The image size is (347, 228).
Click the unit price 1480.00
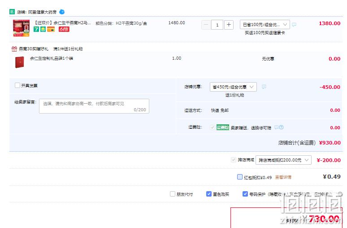(x=177, y=23)
